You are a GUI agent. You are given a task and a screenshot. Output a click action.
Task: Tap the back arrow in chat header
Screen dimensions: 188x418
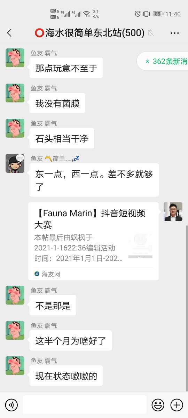point(9,33)
